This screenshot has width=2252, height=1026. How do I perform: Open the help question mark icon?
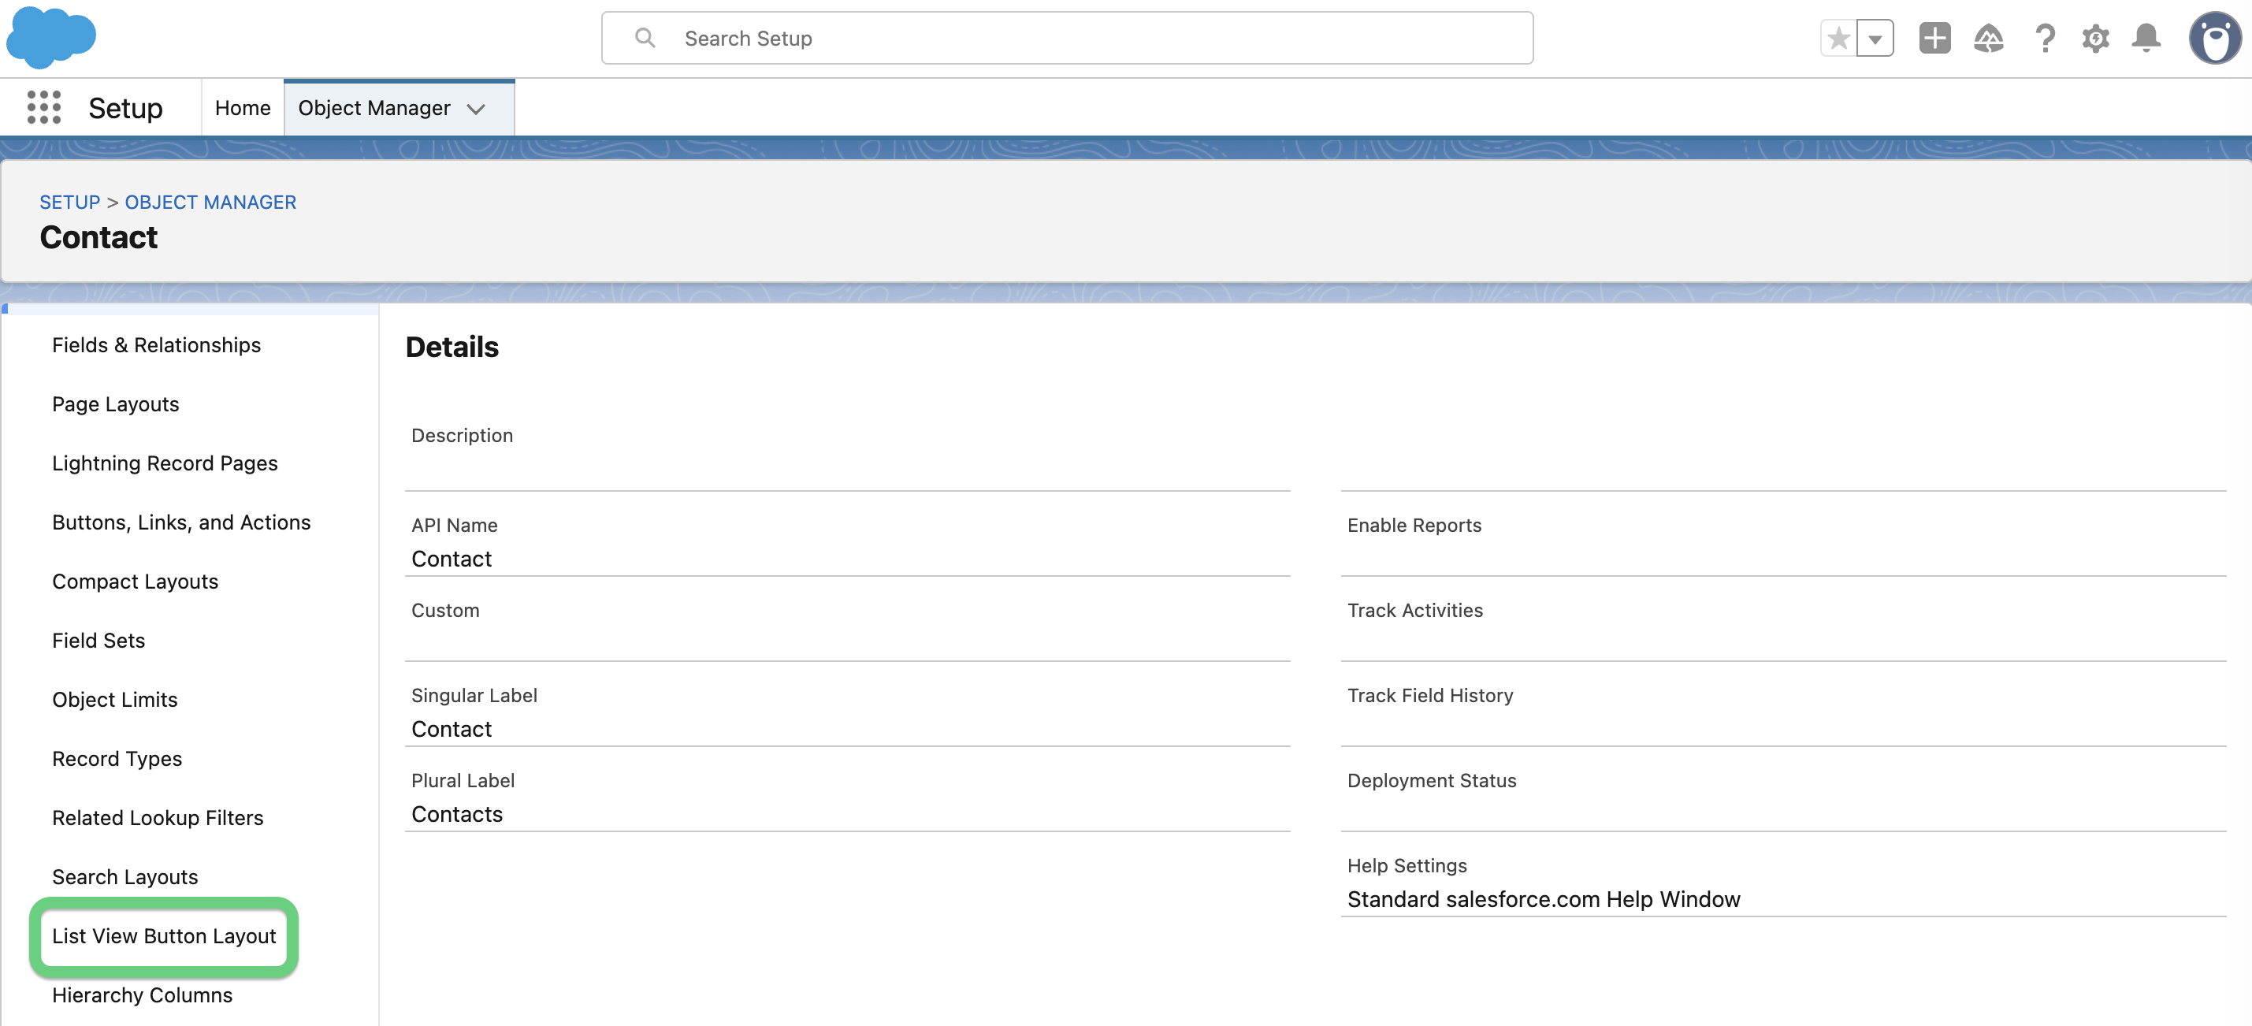[x=2044, y=39]
